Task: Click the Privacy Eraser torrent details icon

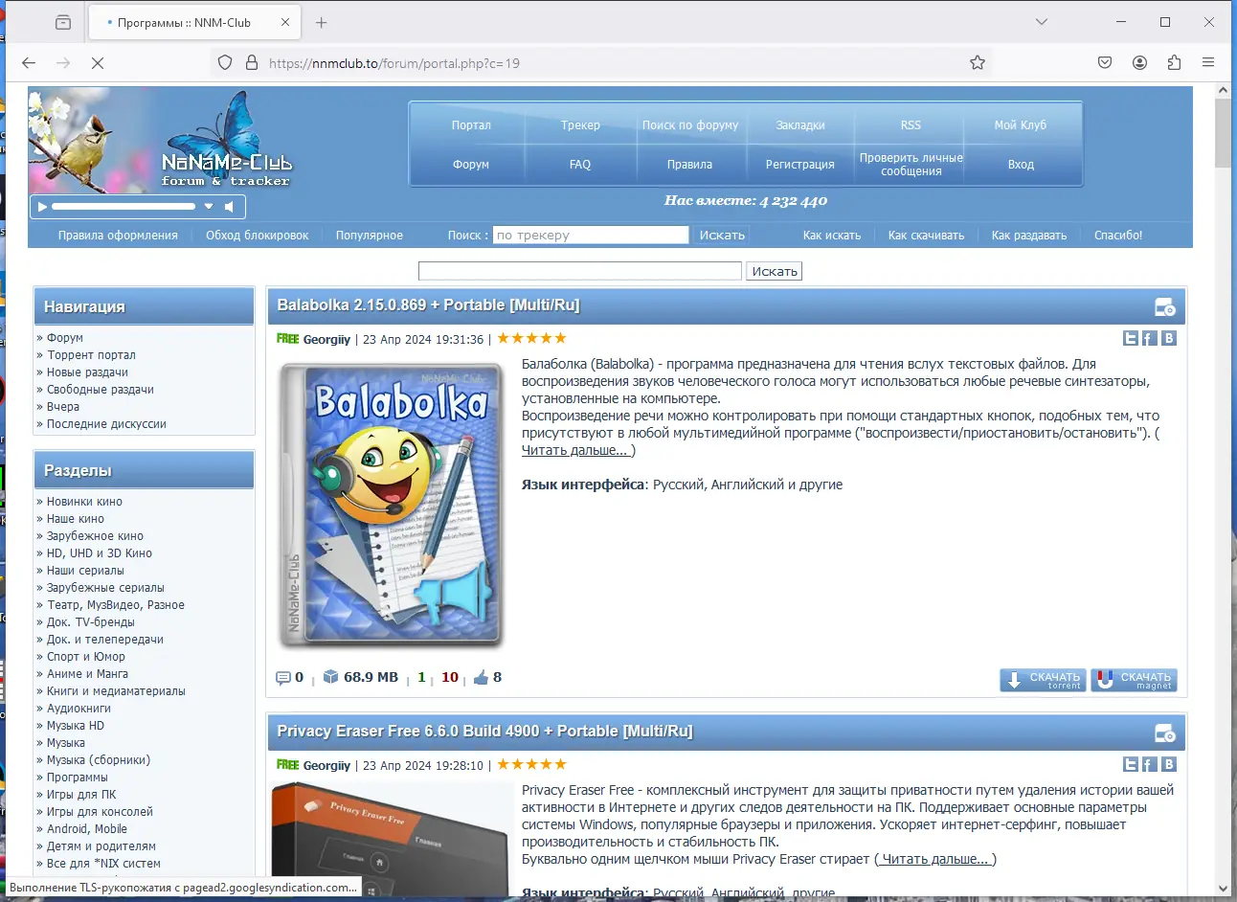Action: (1165, 733)
